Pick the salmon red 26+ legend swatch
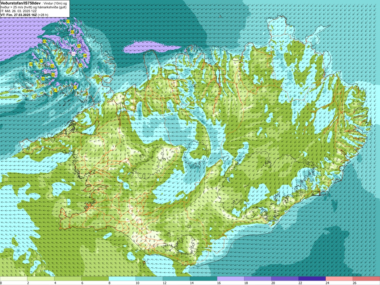The height and width of the screenshot is (285, 380). 366,279
